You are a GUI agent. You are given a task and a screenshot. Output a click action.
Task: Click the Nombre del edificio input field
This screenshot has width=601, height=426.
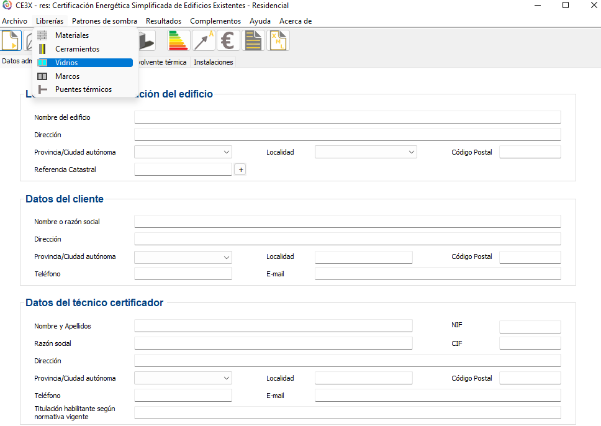point(347,117)
